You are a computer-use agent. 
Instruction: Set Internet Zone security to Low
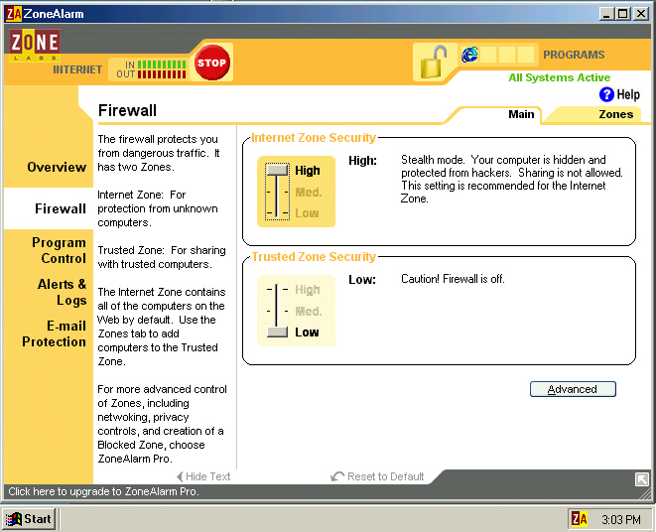[307, 213]
